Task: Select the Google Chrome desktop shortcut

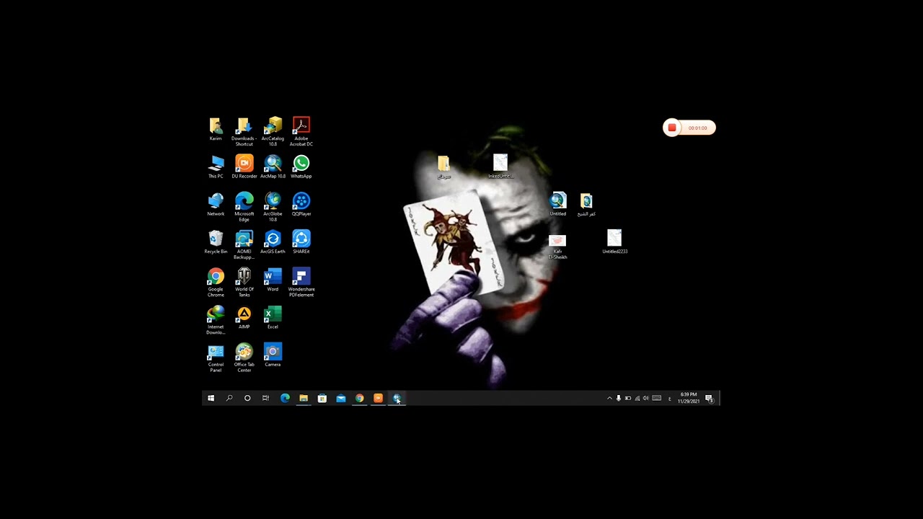Action: click(216, 282)
